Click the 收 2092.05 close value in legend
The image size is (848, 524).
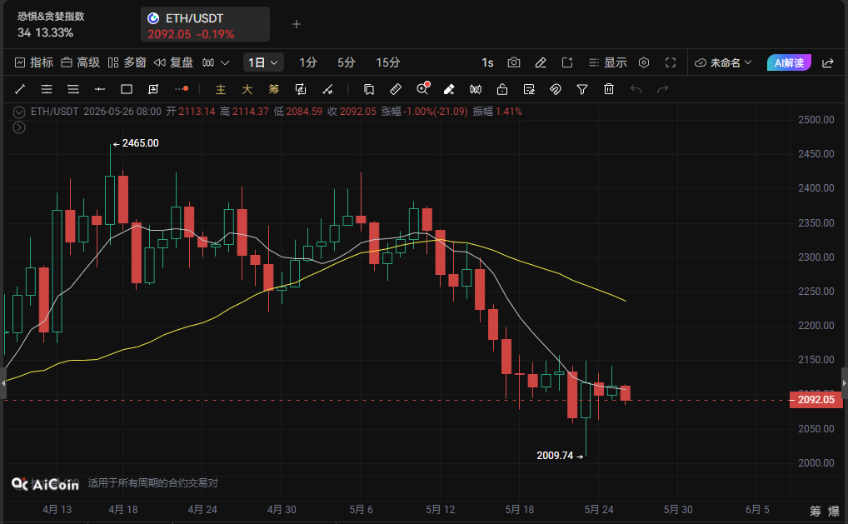[x=352, y=112]
